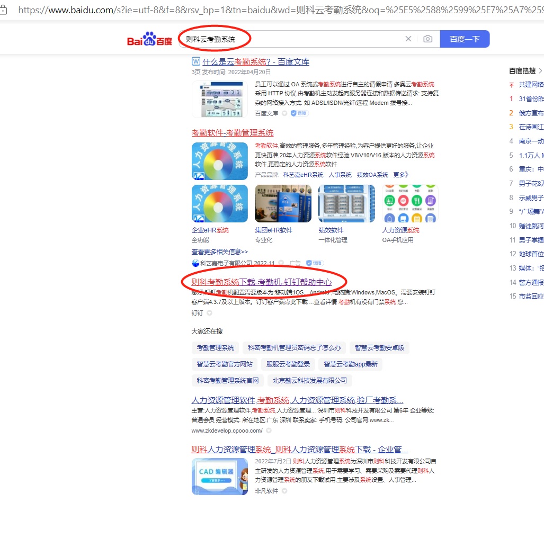Viewport: 544px width, 547px height.
Task: Click the 百度一下 search button
Action: 465,39
